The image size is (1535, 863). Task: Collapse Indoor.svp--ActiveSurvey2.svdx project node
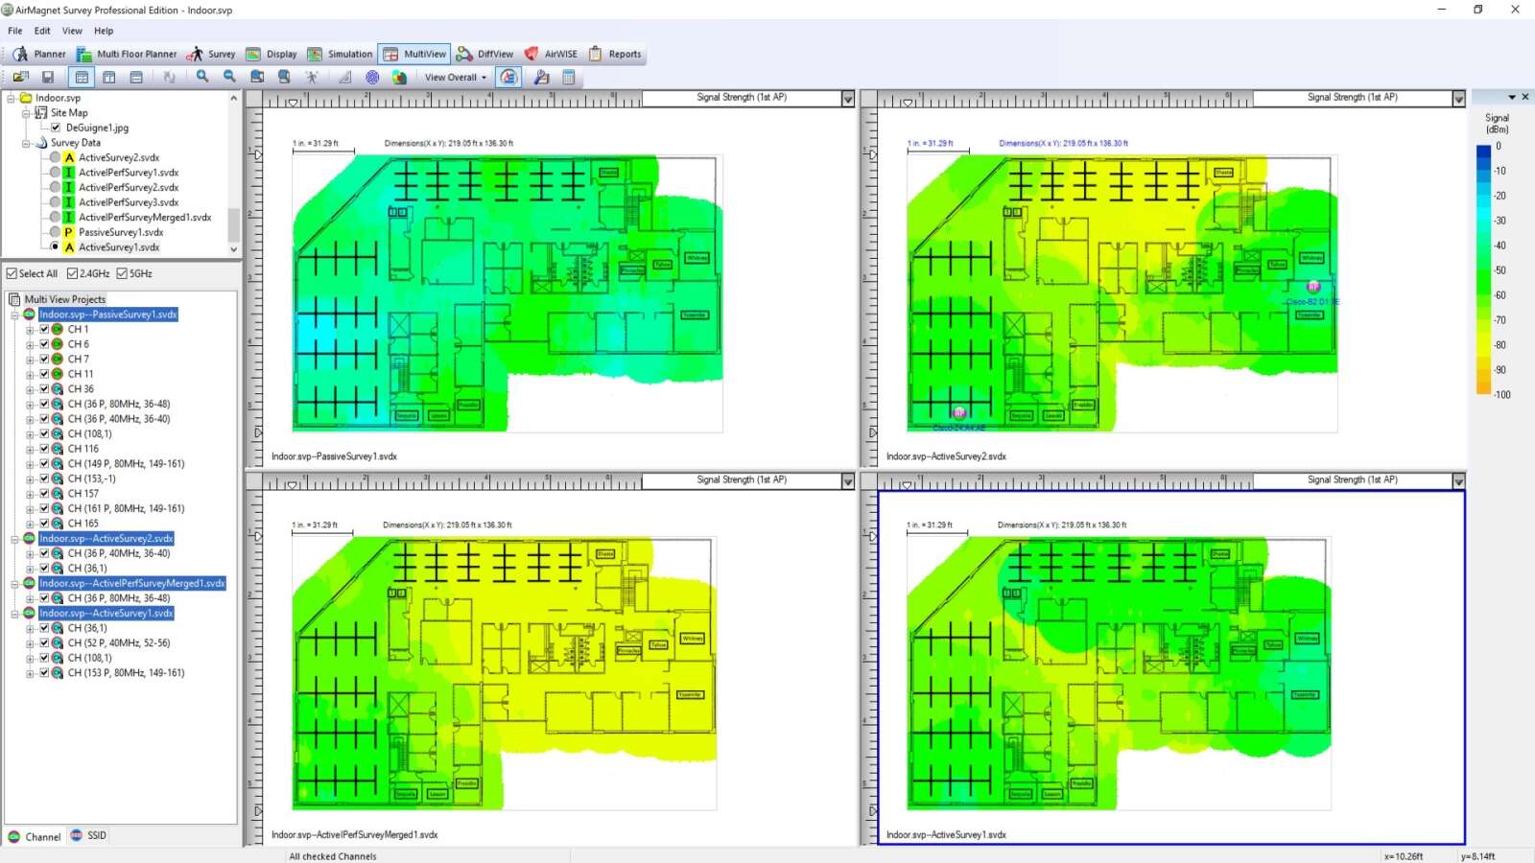click(15, 539)
